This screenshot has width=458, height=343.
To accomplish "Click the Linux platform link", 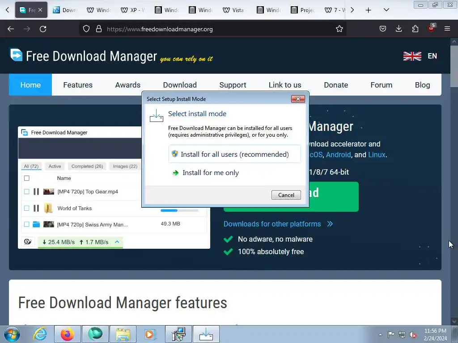I will click(377, 155).
